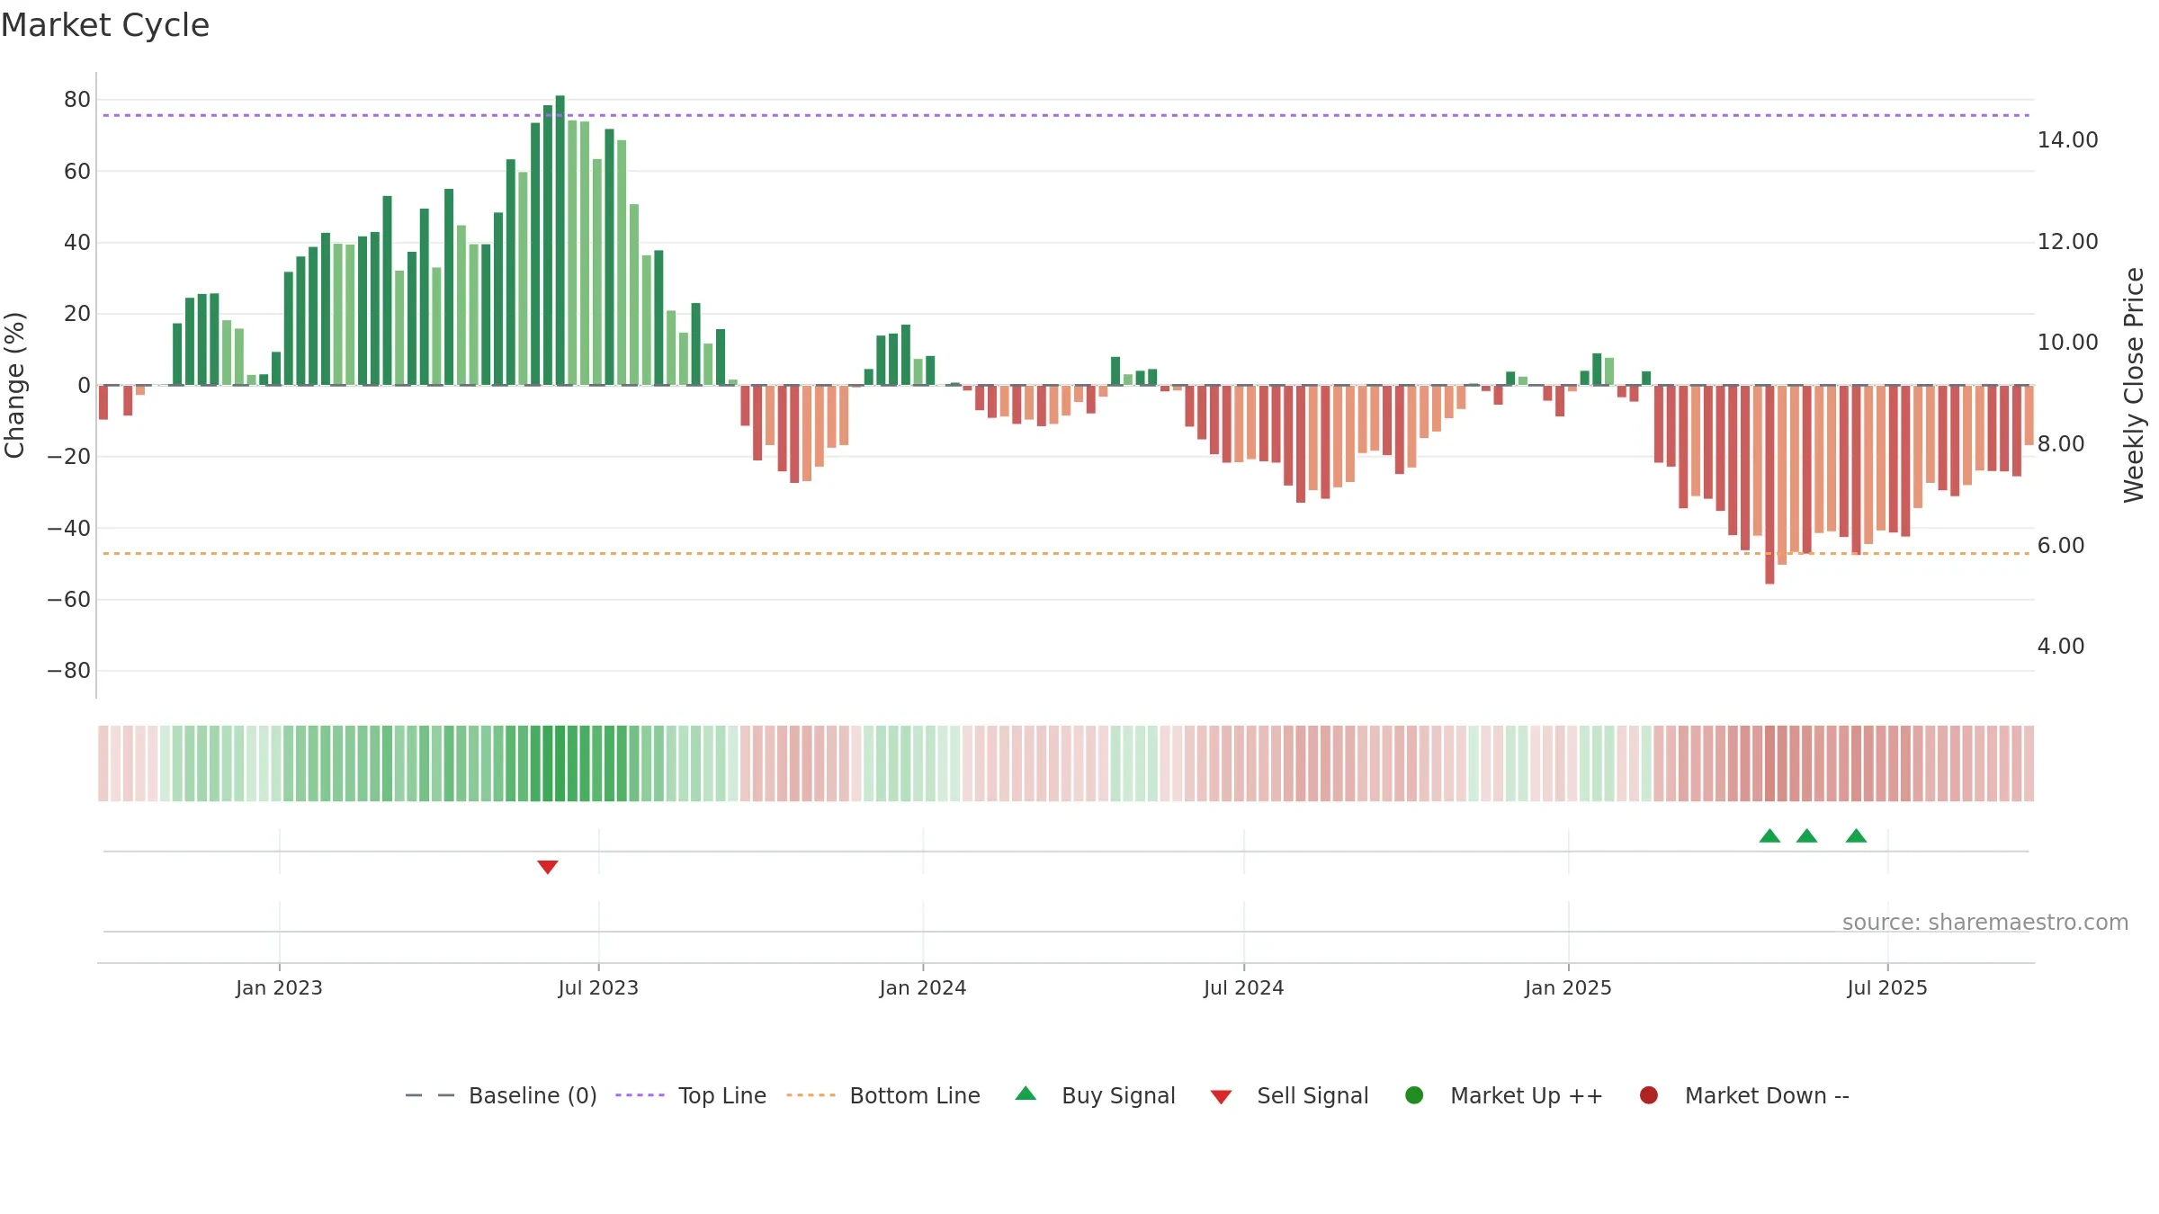Toggle the Top Line legend entry
Image resolution: width=2159 pixels, height=1214 pixels.
click(691, 1095)
